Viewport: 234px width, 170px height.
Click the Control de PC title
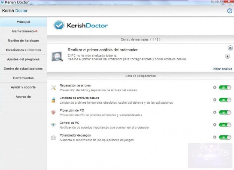point(69,123)
